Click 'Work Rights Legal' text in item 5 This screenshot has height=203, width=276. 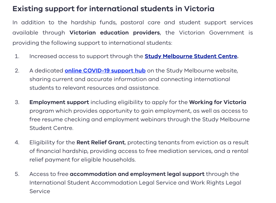pos(216,183)
